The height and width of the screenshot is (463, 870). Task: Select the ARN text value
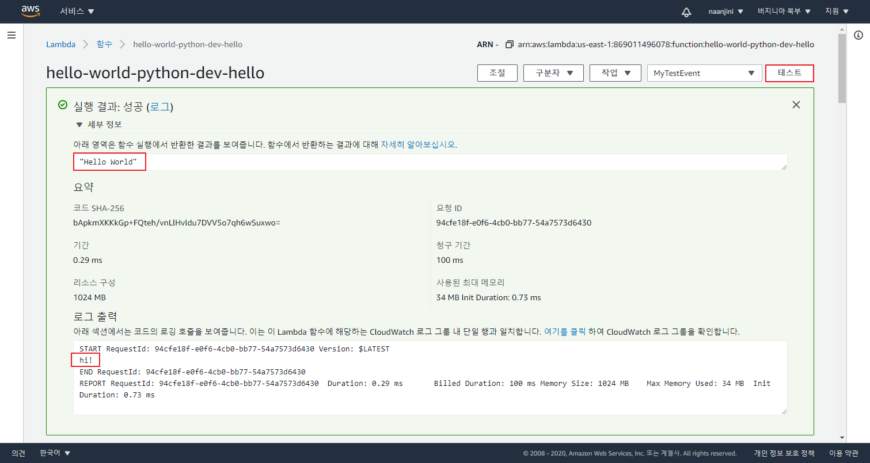666,44
